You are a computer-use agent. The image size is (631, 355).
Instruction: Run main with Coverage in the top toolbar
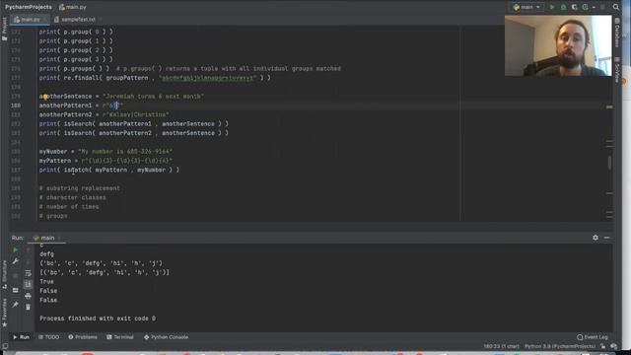click(x=574, y=7)
